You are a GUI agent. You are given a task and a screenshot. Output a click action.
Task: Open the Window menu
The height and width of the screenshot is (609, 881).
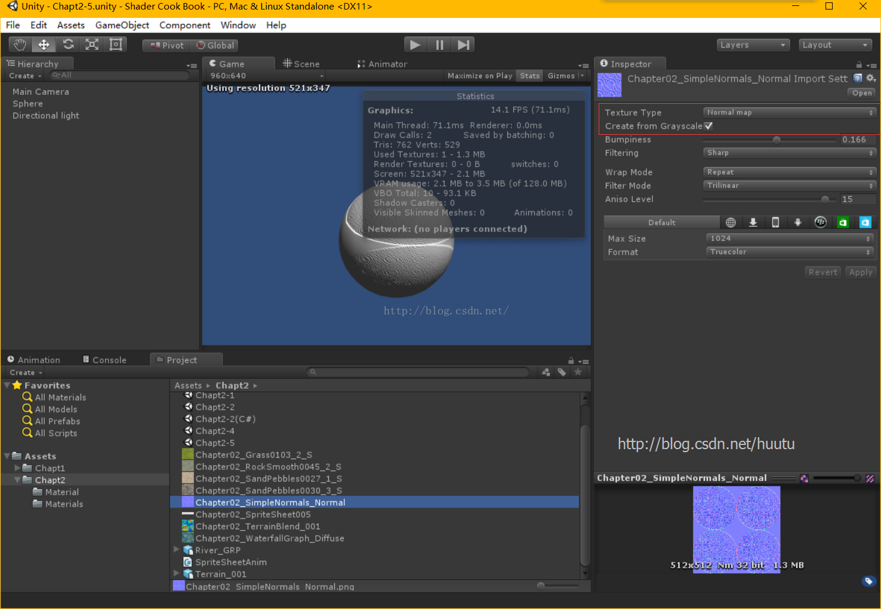coord(238,25)
